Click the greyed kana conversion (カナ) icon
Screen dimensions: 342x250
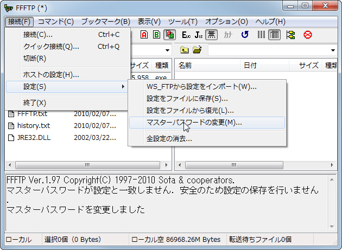point(227,35)
